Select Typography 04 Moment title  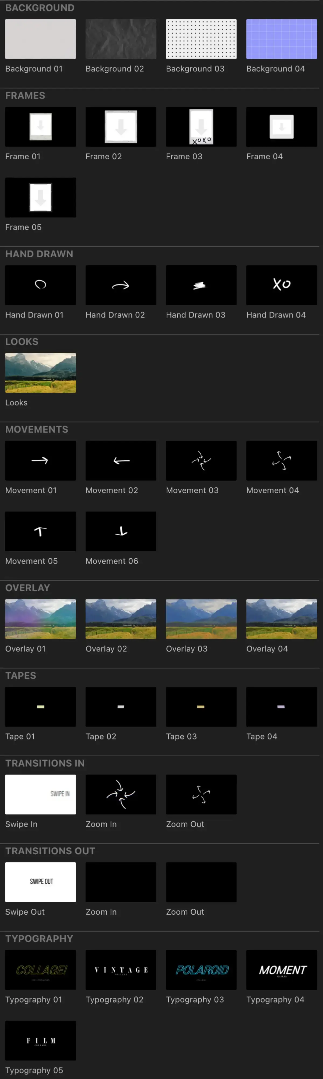tap(282, 970)
